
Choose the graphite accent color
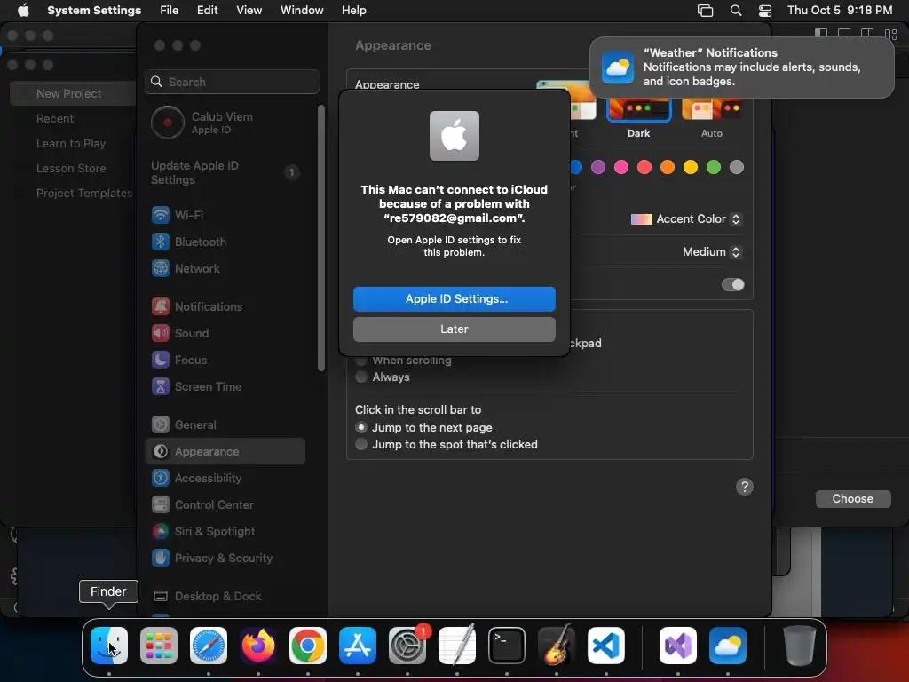(737, 167)
